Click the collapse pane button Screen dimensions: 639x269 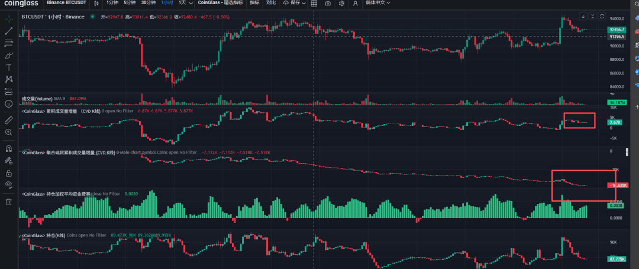592,17
